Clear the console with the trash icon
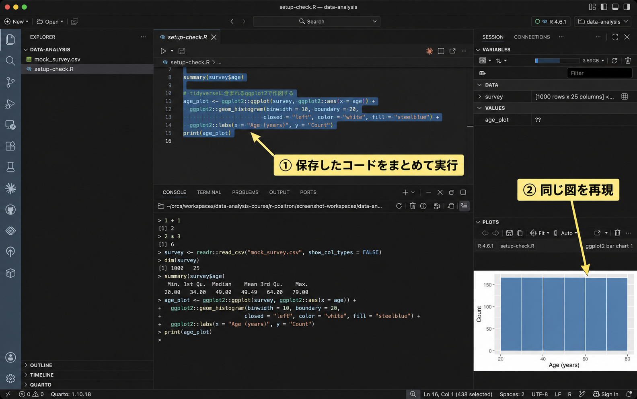Screen dimensions: 637x399 coord(413,206)
